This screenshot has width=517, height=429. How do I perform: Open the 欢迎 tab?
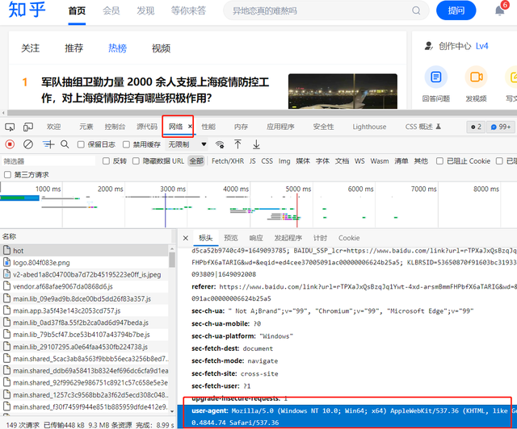click(x=53, y=127)
